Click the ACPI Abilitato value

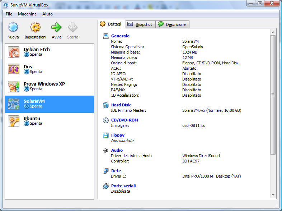tap(189, 68)
